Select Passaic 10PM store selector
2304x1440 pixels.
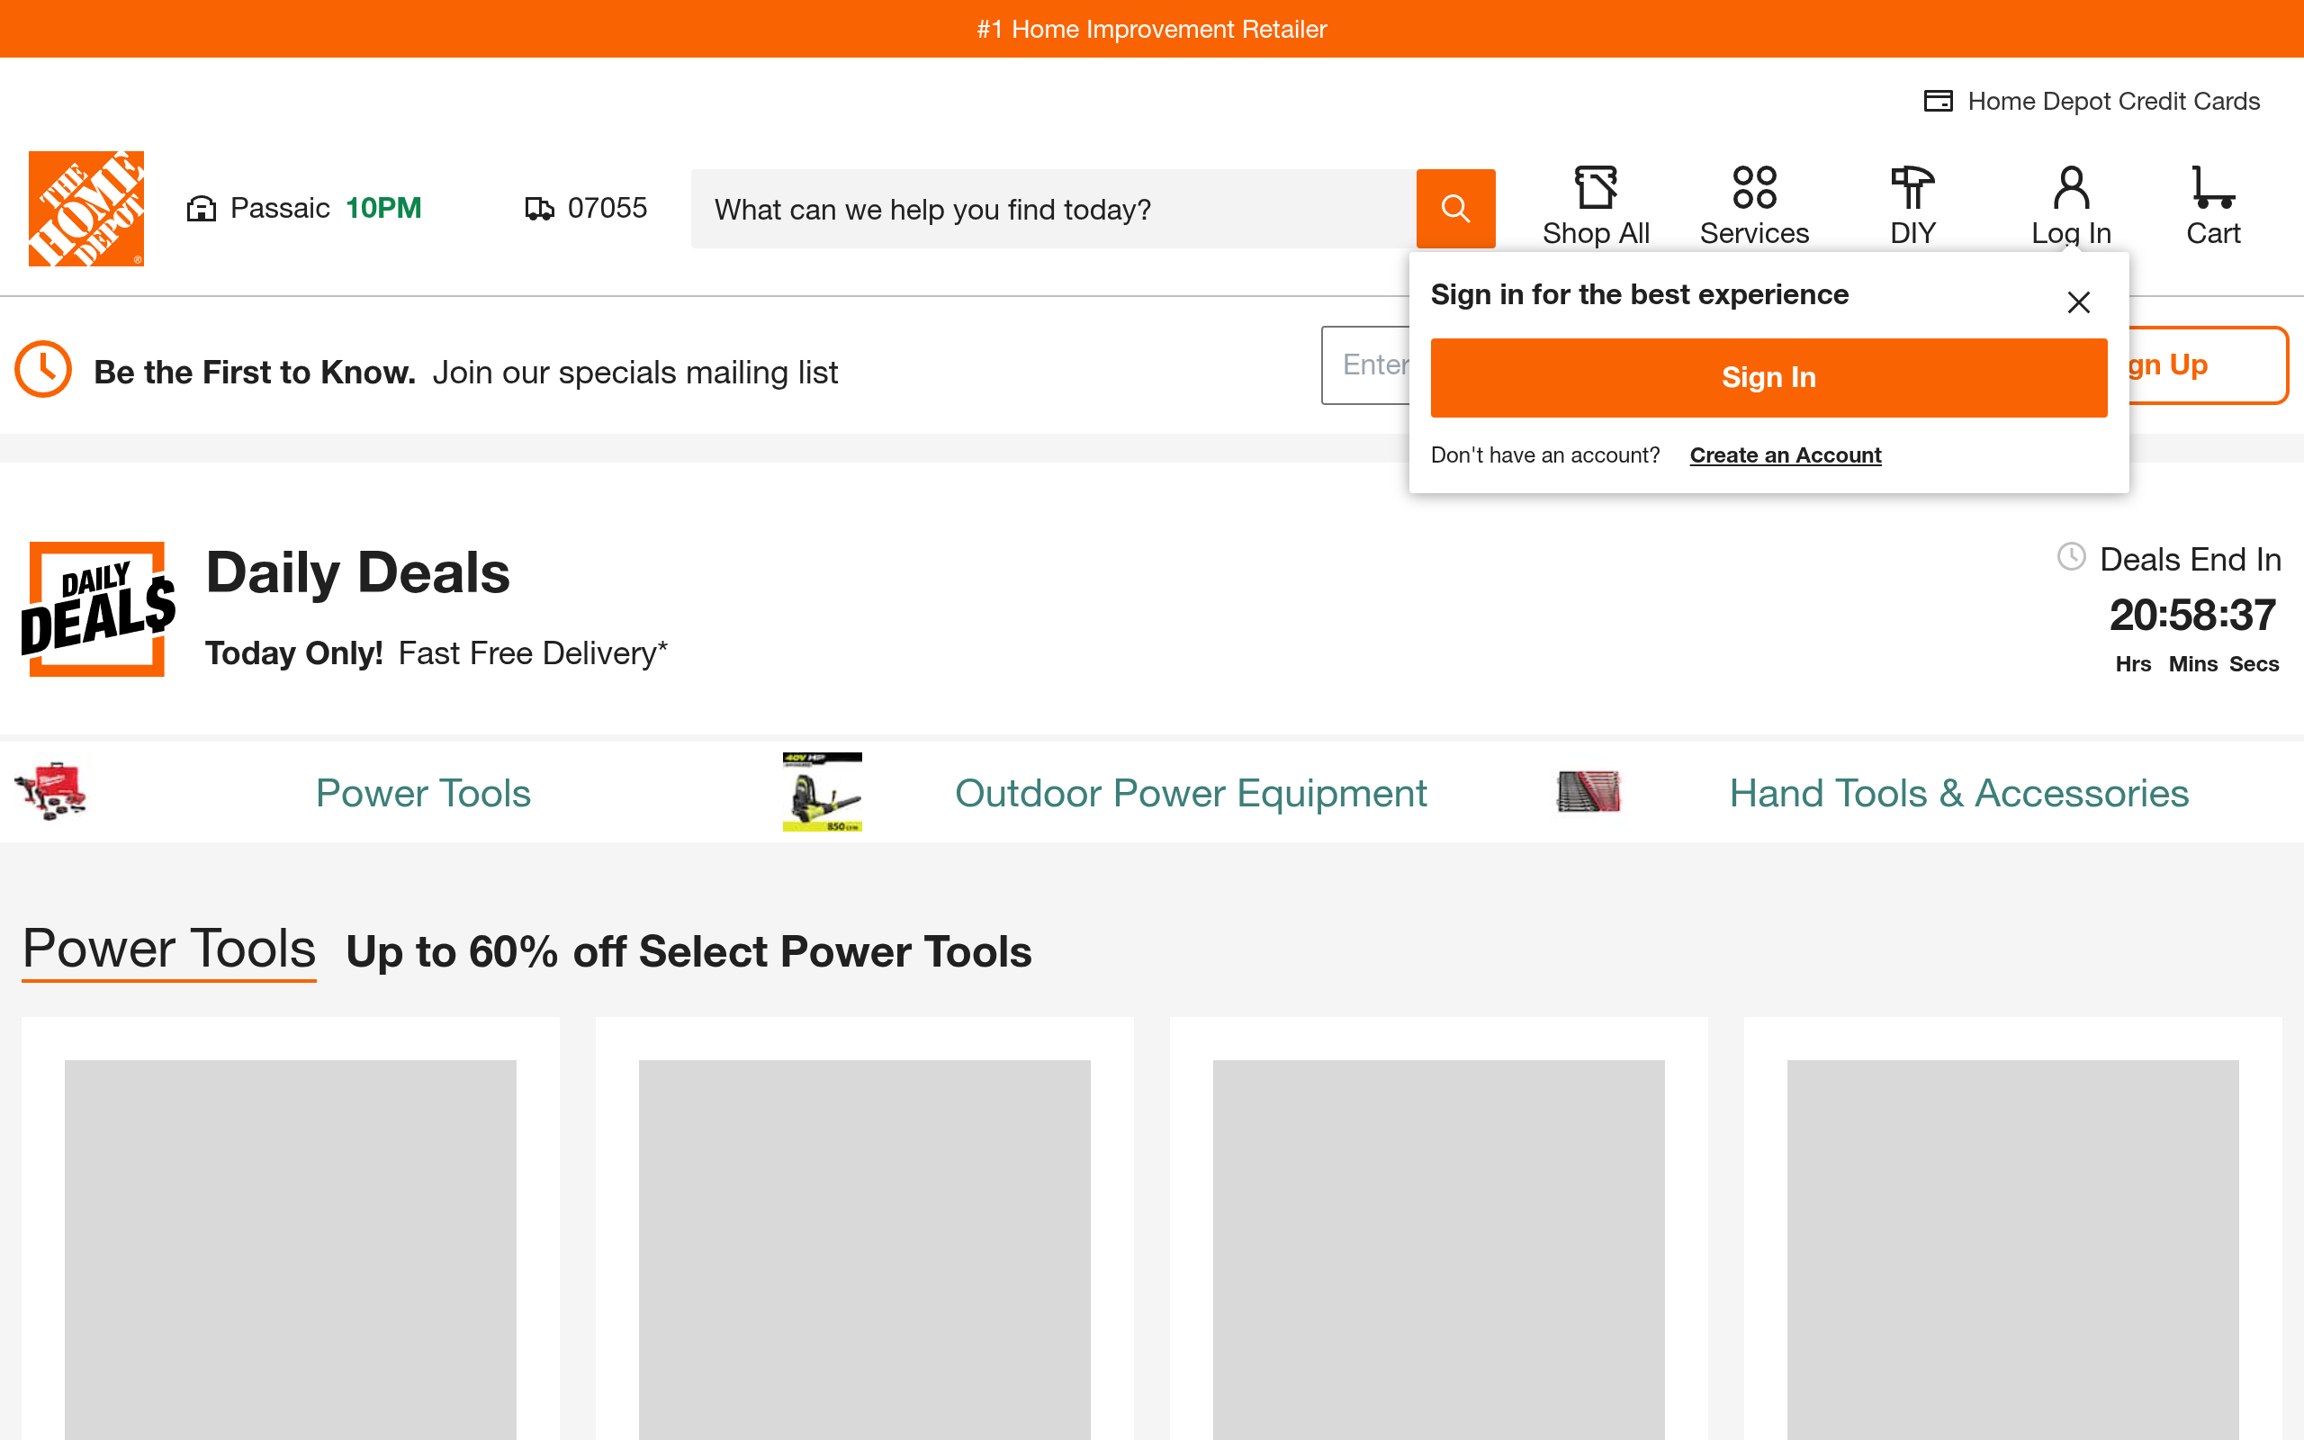pyautogui.click(x=305, y=209)
